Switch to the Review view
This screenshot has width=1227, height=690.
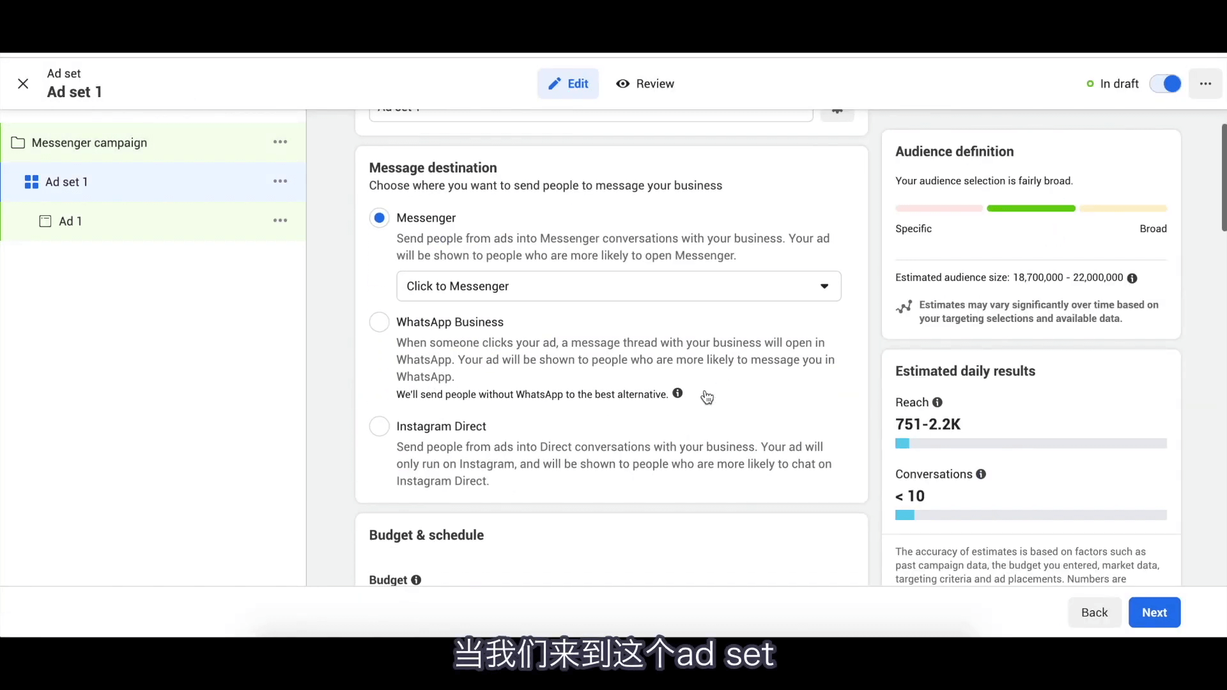coord(645,84)
